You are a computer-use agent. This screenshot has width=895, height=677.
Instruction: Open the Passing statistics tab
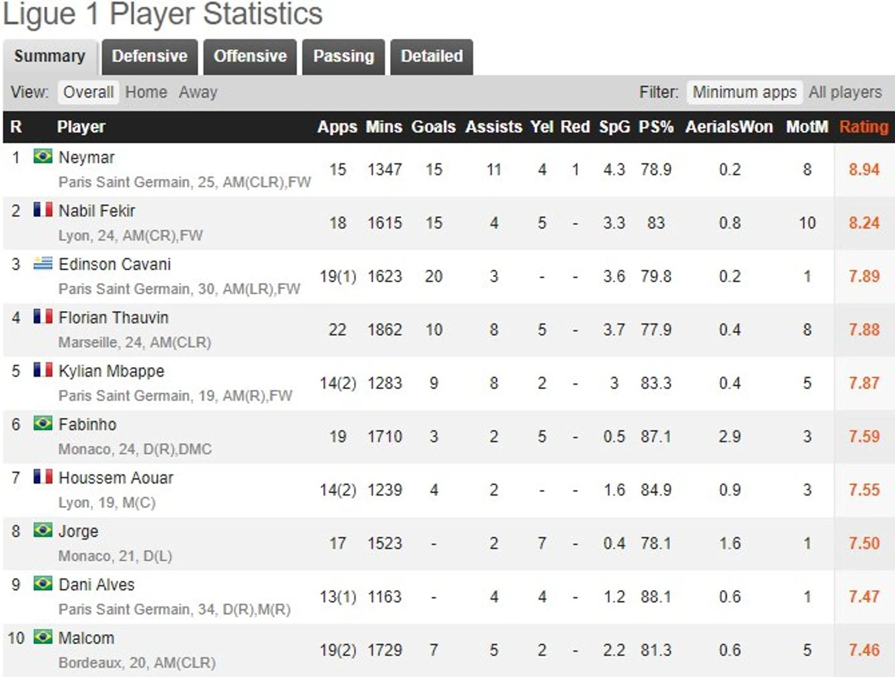click(x=343, y=56)
